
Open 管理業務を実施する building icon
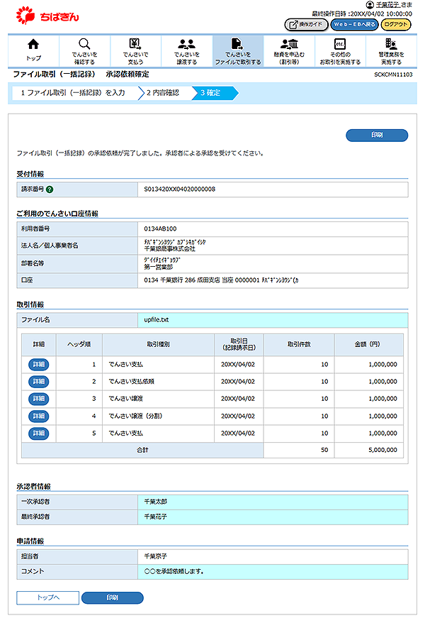[391, 44]
